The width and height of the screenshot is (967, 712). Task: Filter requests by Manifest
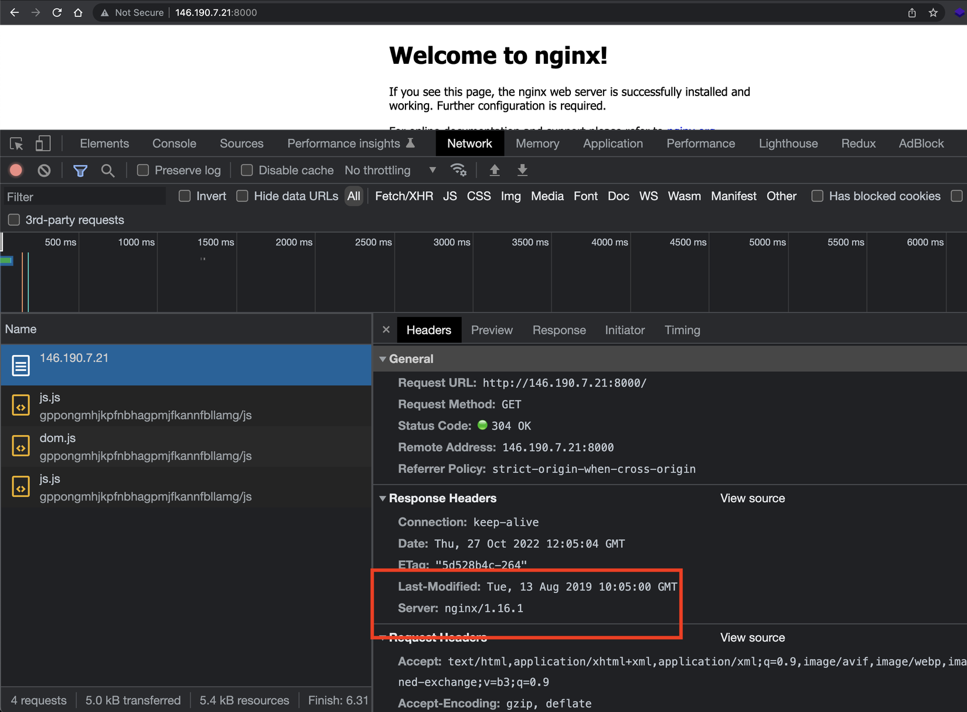click(734, 196)
